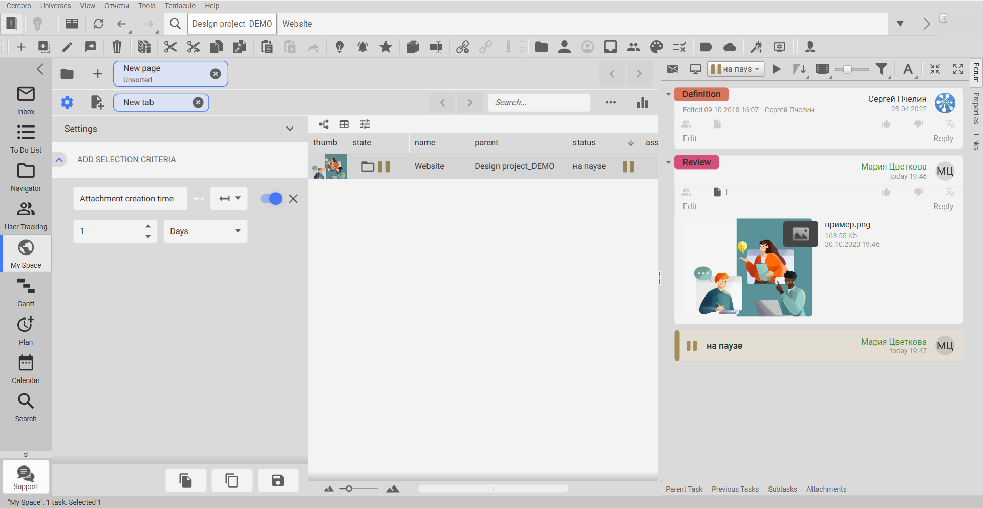
Task: Open the sidebar Search section
Action: pos(26,408)
